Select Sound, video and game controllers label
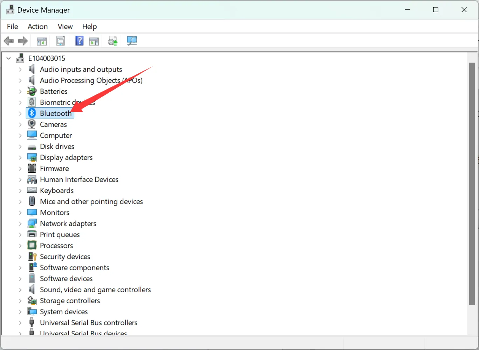The height and width of the screenshot is (350, 479). [x=95, y=290]
